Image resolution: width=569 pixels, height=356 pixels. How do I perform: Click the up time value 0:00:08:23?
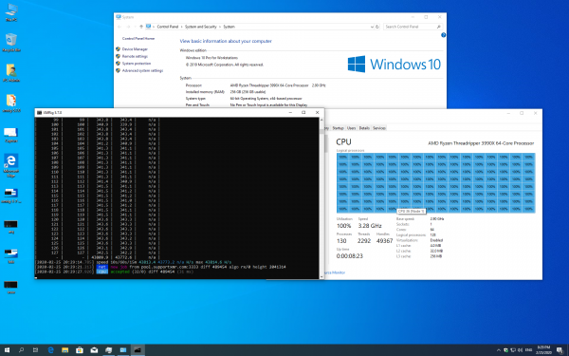click(x=349, y=255)
